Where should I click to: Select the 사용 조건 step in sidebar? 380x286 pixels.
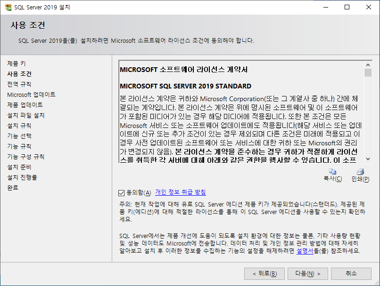(19, 74)
